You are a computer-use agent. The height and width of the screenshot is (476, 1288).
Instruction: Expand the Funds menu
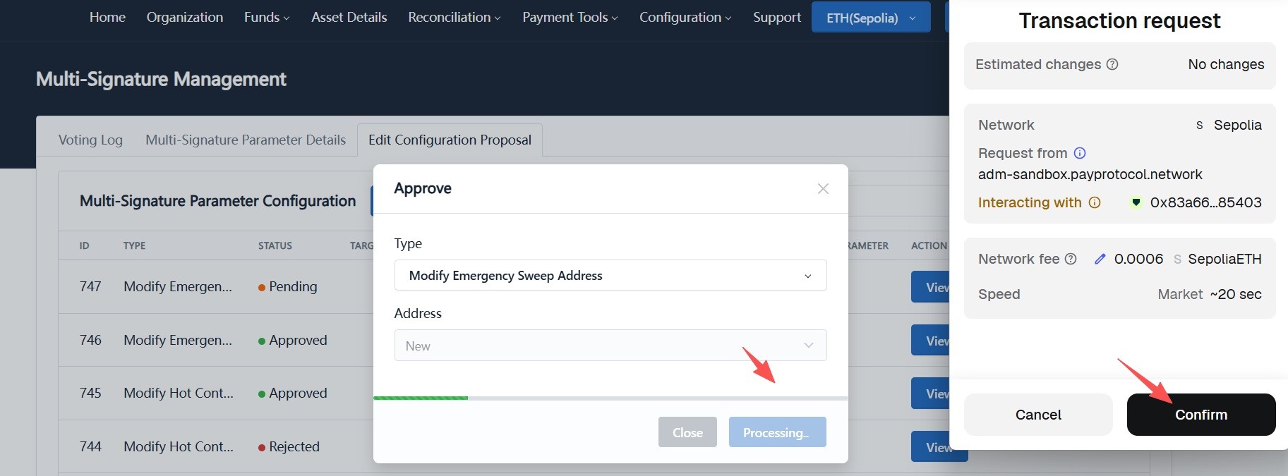pyautogui.click(x=267, y=17)
